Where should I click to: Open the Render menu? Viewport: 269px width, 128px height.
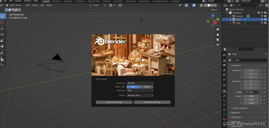[x=18, y=1]
